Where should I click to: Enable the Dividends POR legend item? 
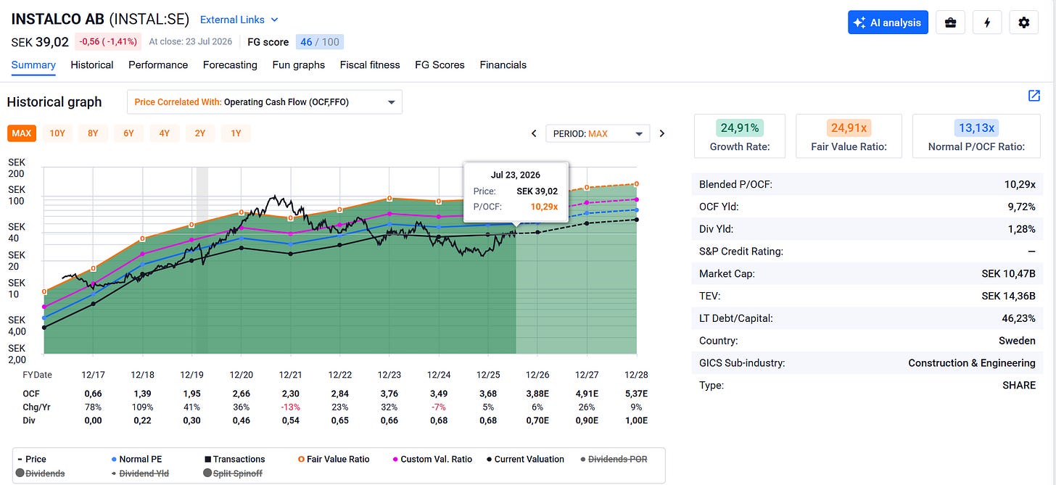coord(614,459)
